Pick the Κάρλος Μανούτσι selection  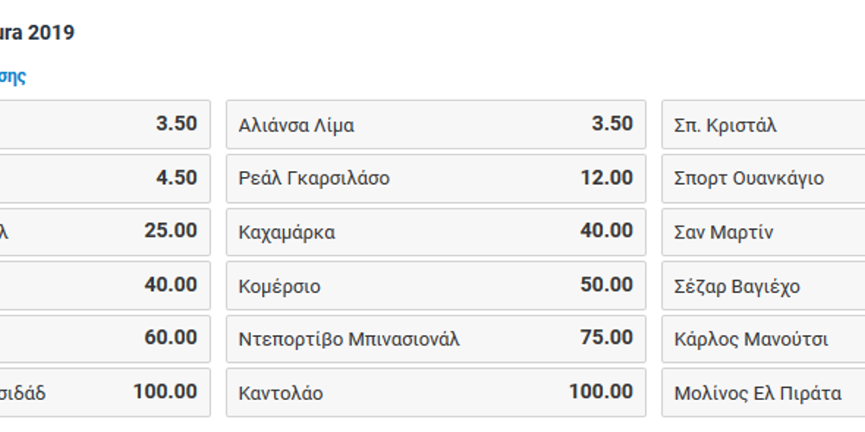coord(764,339)
